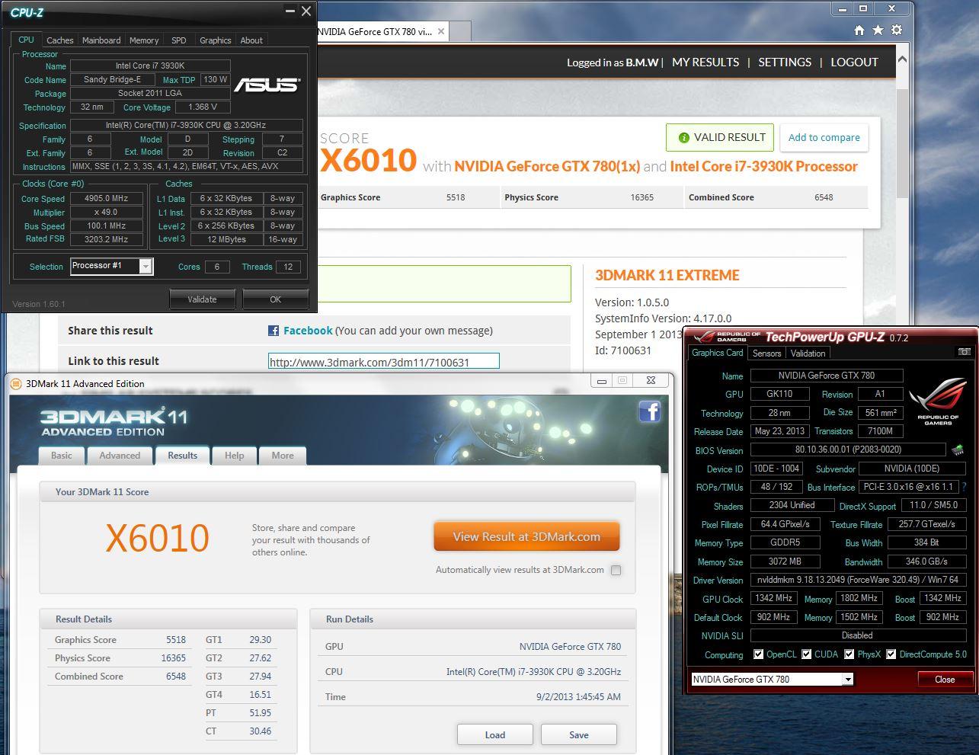
Task: Click the green check in VALID RESULT badge
Action: tap(683, 138)
